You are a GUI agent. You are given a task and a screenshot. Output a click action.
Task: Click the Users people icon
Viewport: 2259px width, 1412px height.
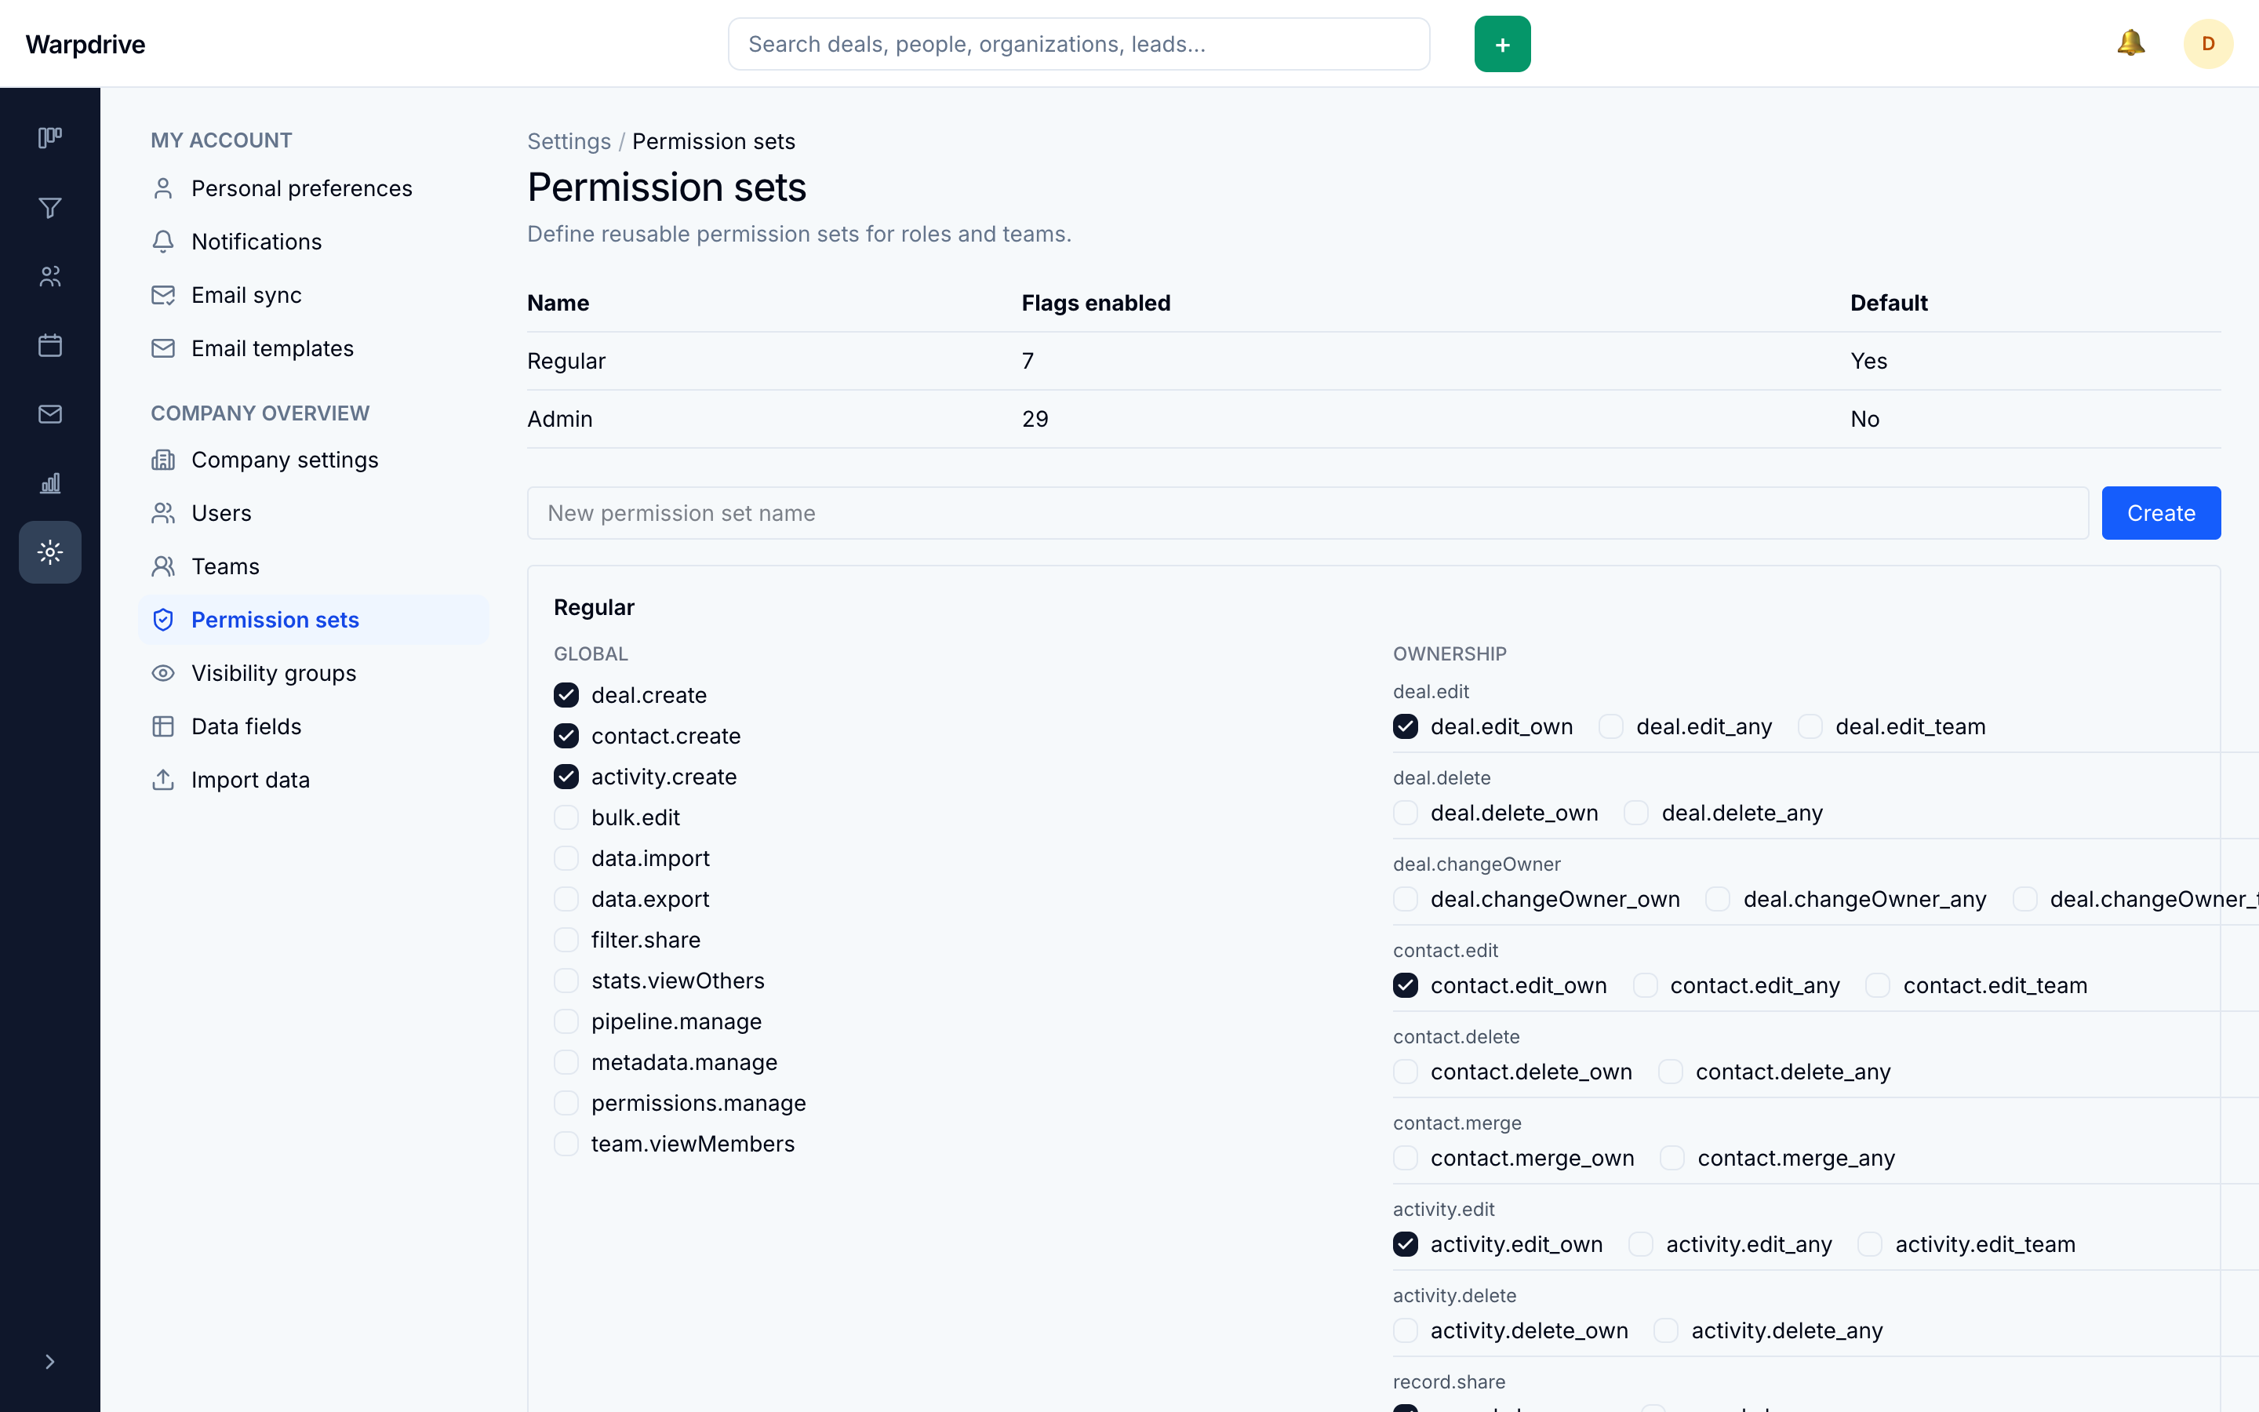[163, 513]
